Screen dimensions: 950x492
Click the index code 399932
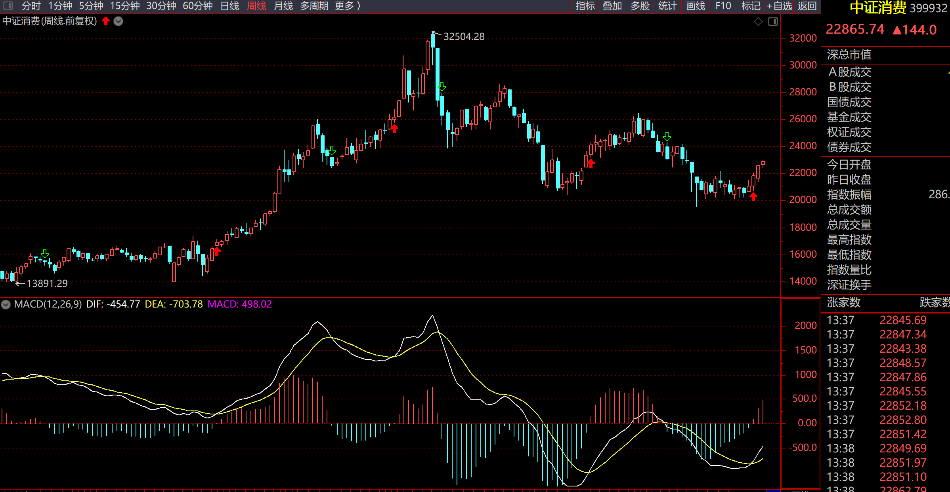click(x=928, y=8)
